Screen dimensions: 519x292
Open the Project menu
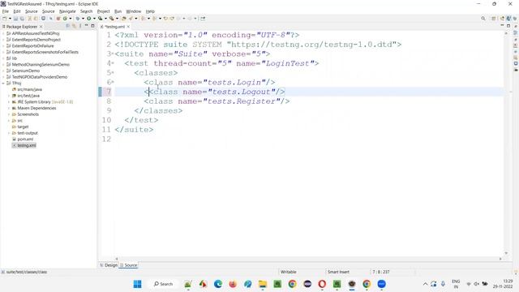103,11
